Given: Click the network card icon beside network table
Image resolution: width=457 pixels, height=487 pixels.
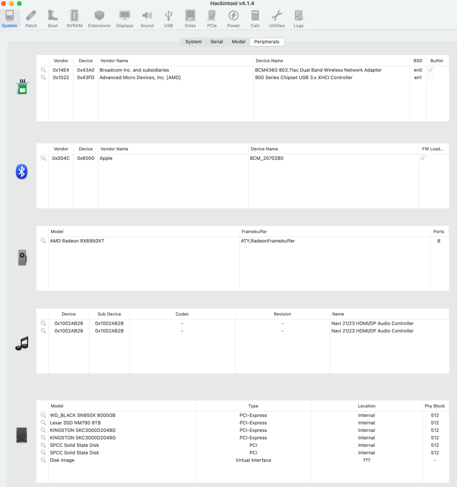Looking at the screenshot, I should (x=22, y=87).
